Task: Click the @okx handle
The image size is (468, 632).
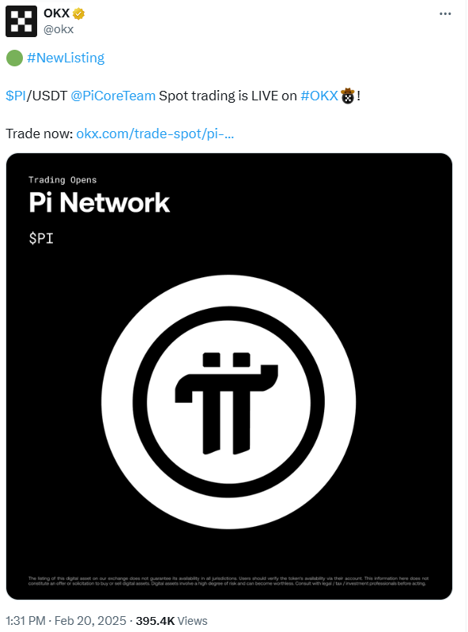Action: pyautogui.click(x=58, y=29)
